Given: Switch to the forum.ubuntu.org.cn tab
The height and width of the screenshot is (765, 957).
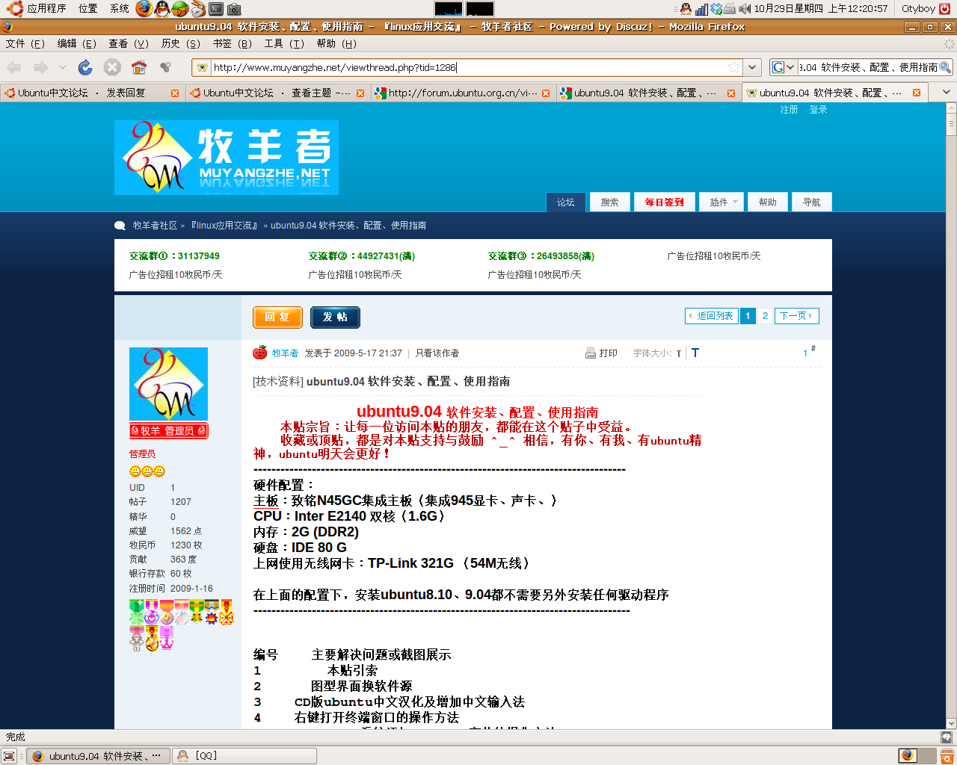Looking at the screenshot, I should (x=463, y=93).
